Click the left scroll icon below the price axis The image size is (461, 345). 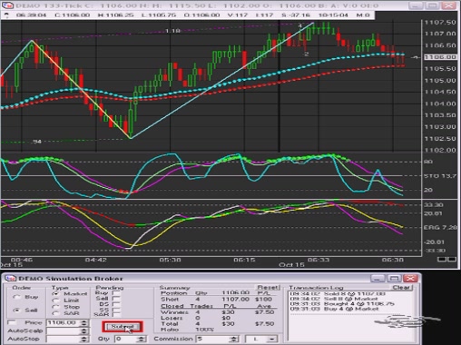tap(442, 260)
